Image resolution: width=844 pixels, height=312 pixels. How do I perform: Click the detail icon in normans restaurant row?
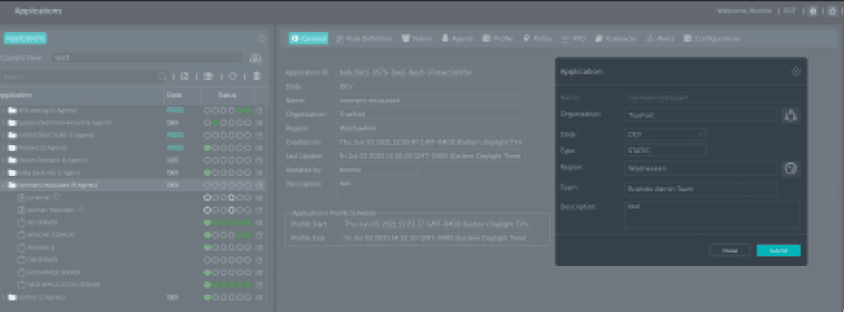(259, 185)
